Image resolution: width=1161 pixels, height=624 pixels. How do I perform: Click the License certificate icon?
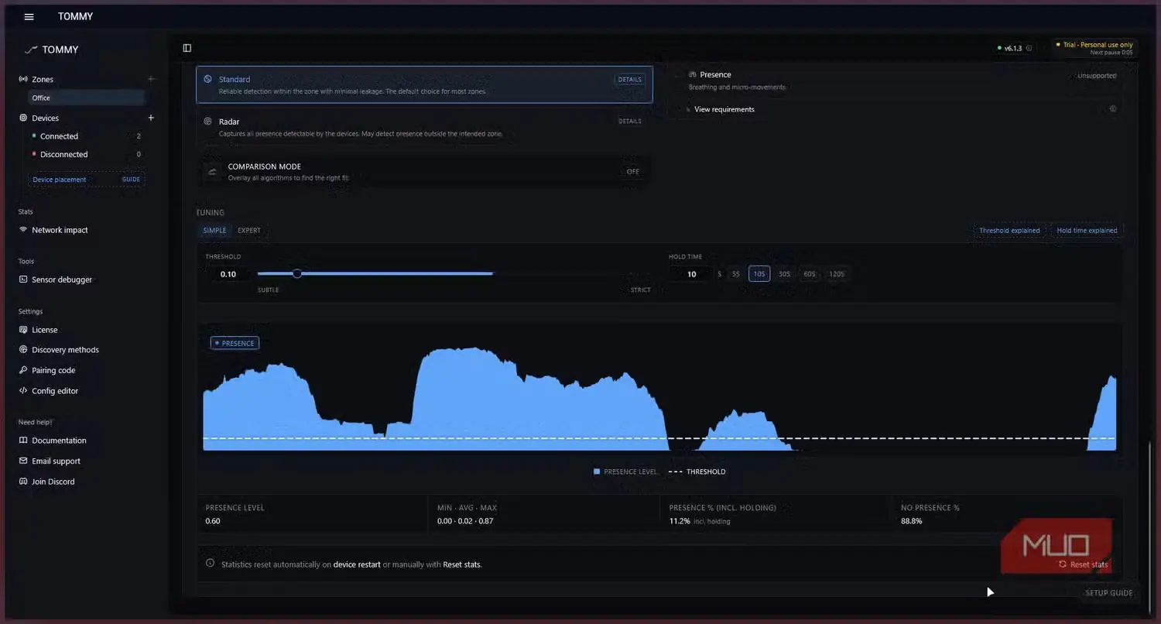click(x=24, y=330)
